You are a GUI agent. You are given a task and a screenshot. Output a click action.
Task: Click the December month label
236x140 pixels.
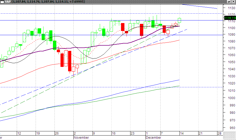(x=153, y=138)
